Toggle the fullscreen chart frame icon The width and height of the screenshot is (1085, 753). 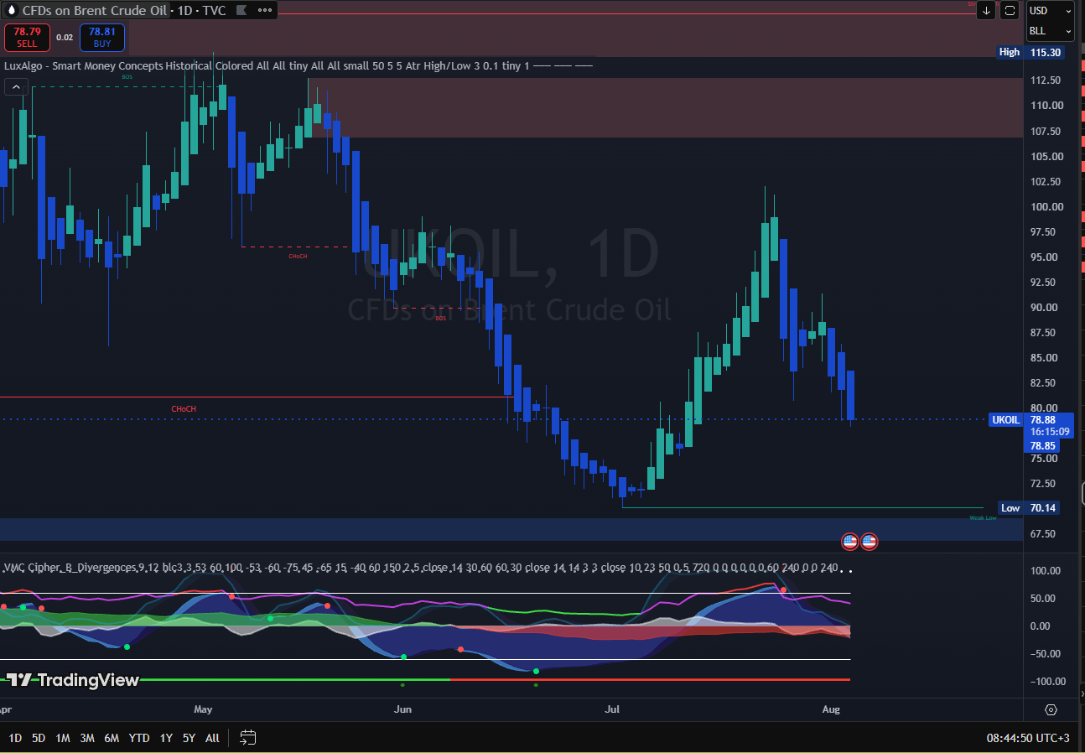point(1010,10)
